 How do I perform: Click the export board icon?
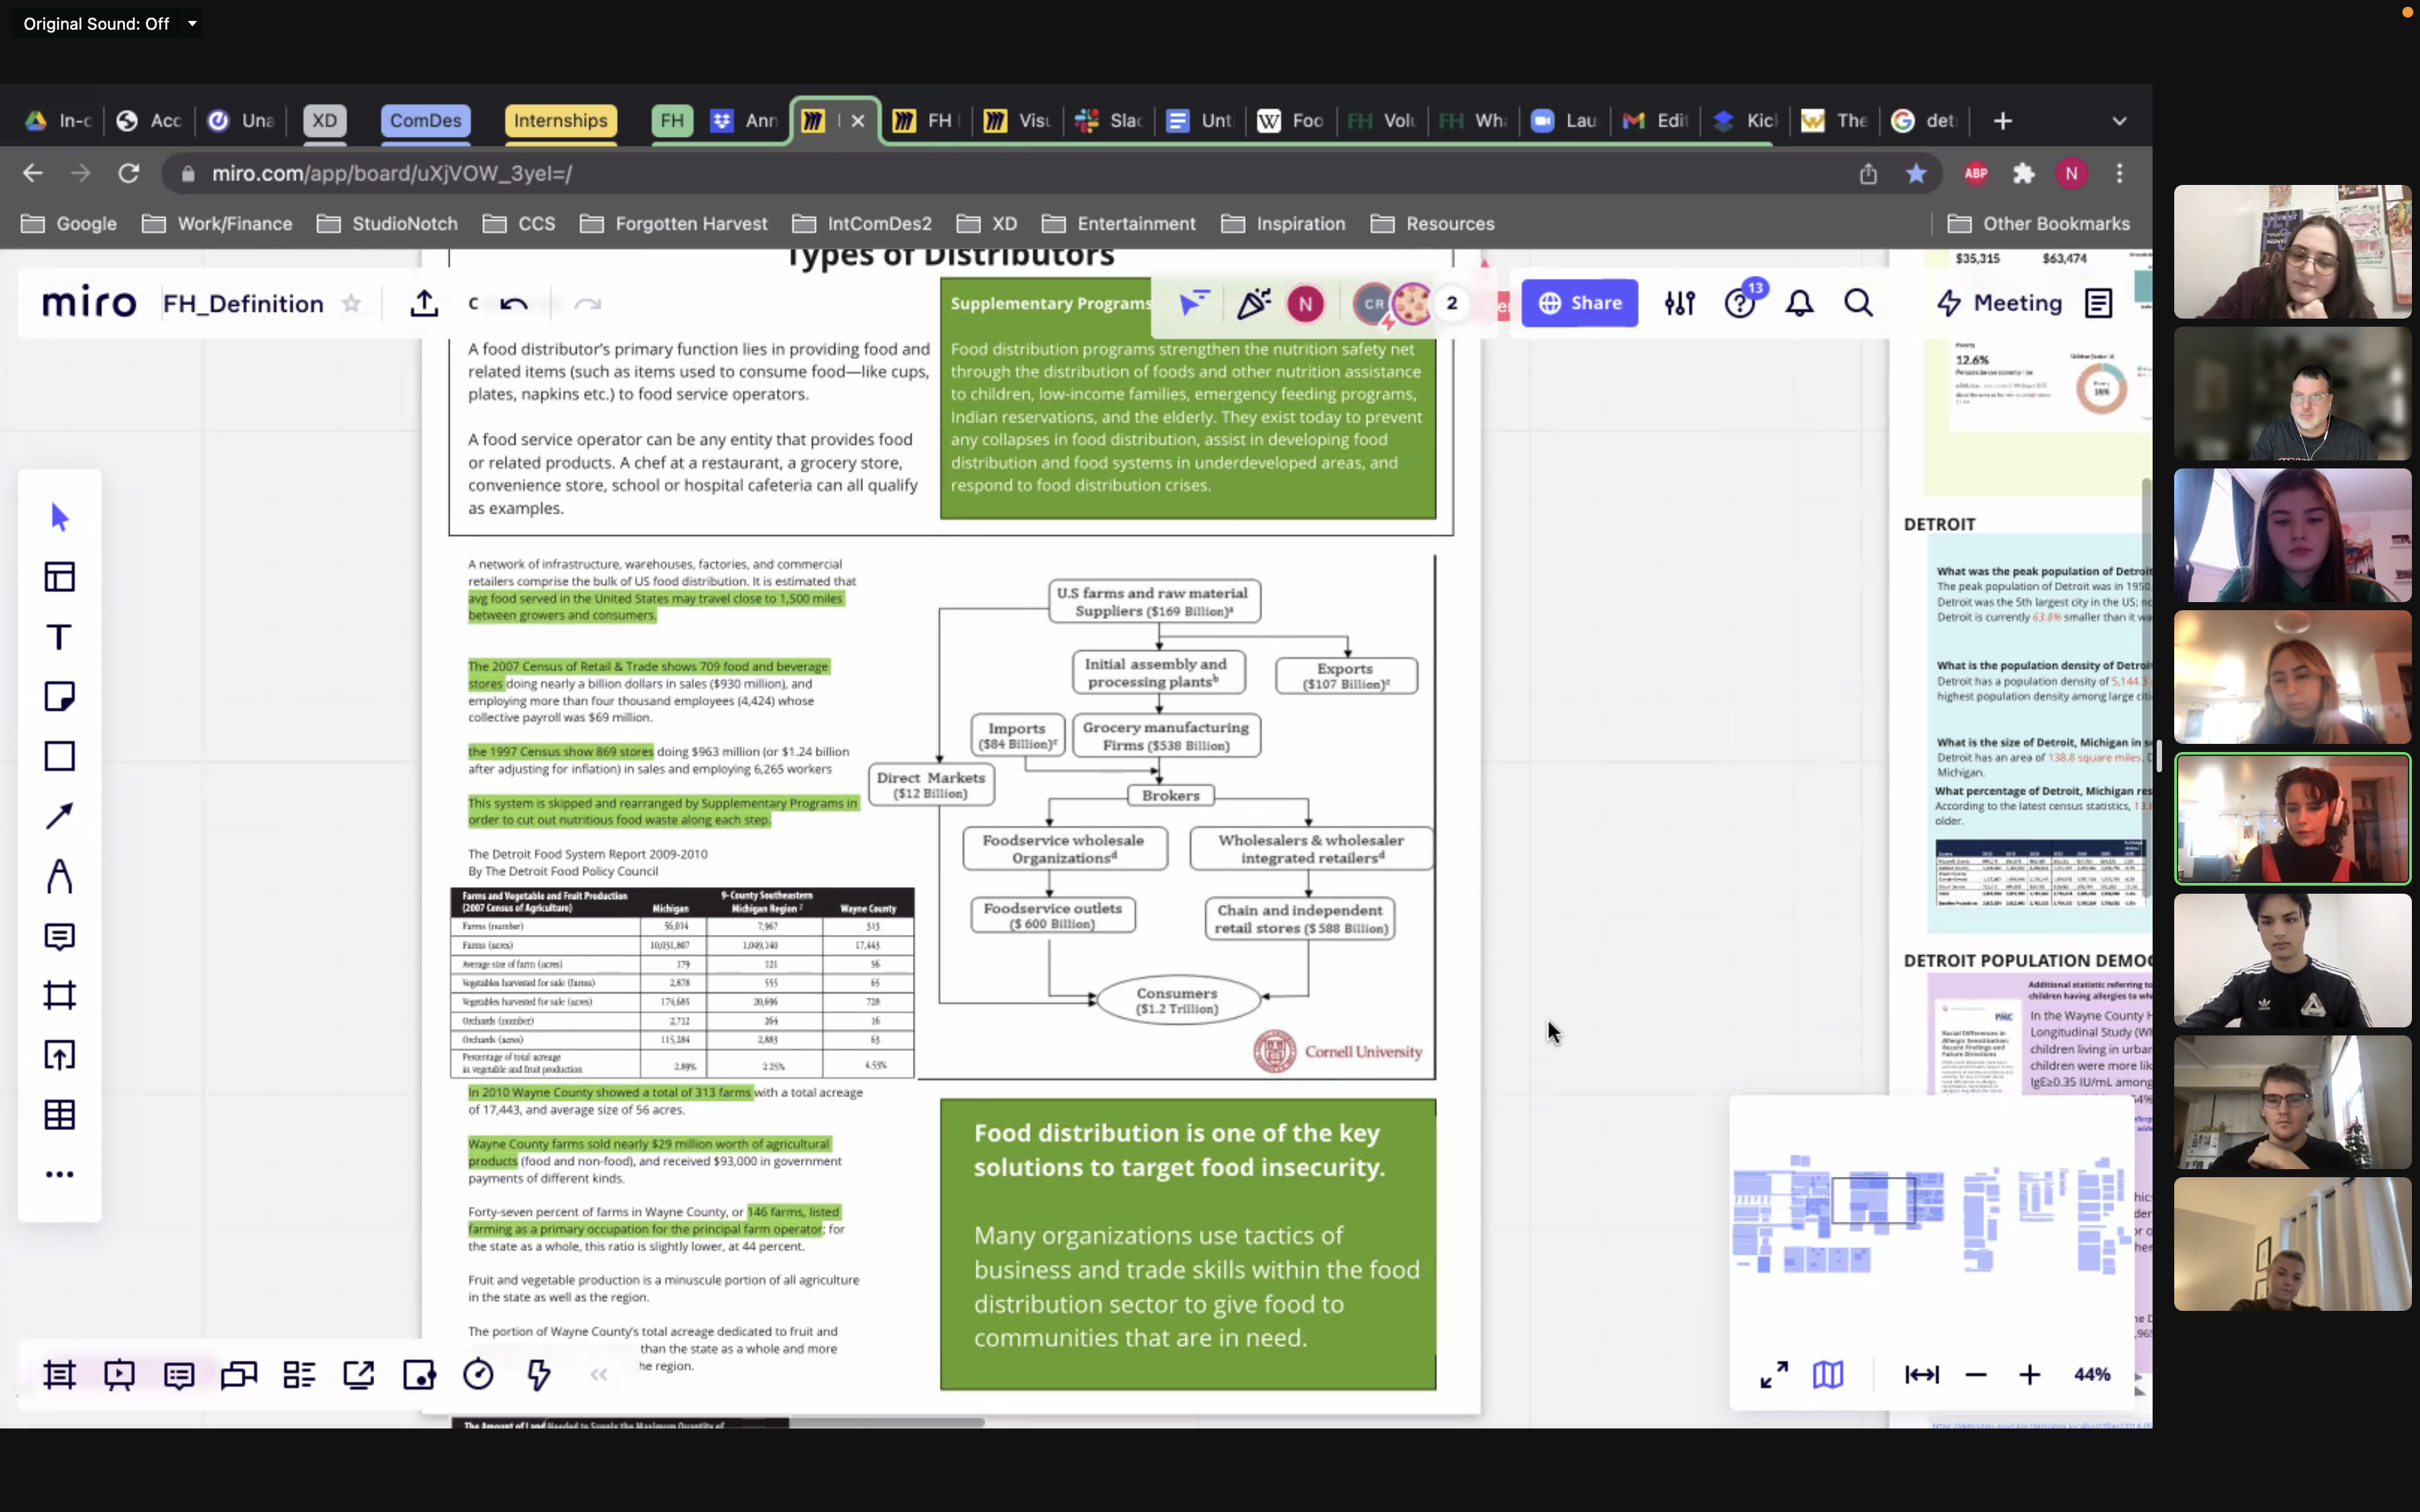click(424, 303)
